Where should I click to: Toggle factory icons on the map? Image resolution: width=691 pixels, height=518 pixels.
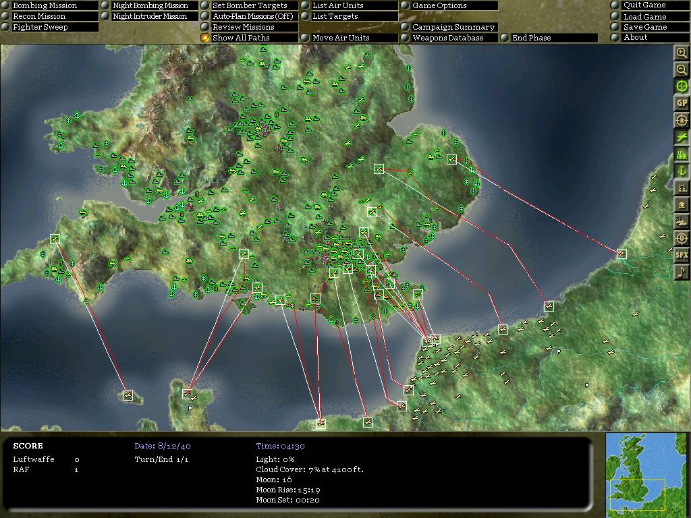682,154
